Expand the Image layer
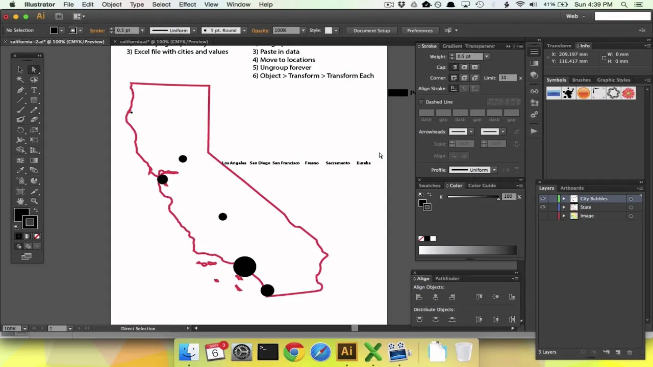Image resolution: width=653 pixels, height=367 pixels. coord(564,216)
